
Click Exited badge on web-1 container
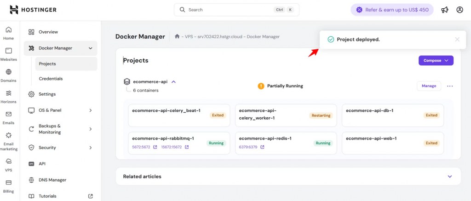pos(431,143)
